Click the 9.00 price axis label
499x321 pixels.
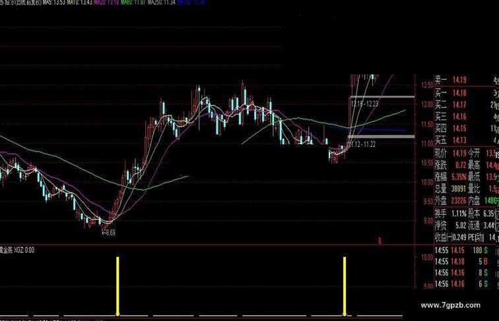point(428,221)
